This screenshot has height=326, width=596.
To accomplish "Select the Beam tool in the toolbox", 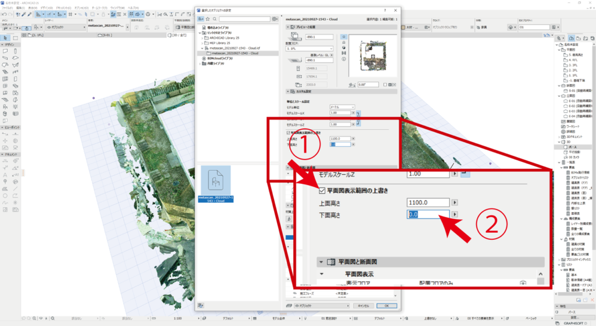I will pyautogui.click(x=5, y=58).
